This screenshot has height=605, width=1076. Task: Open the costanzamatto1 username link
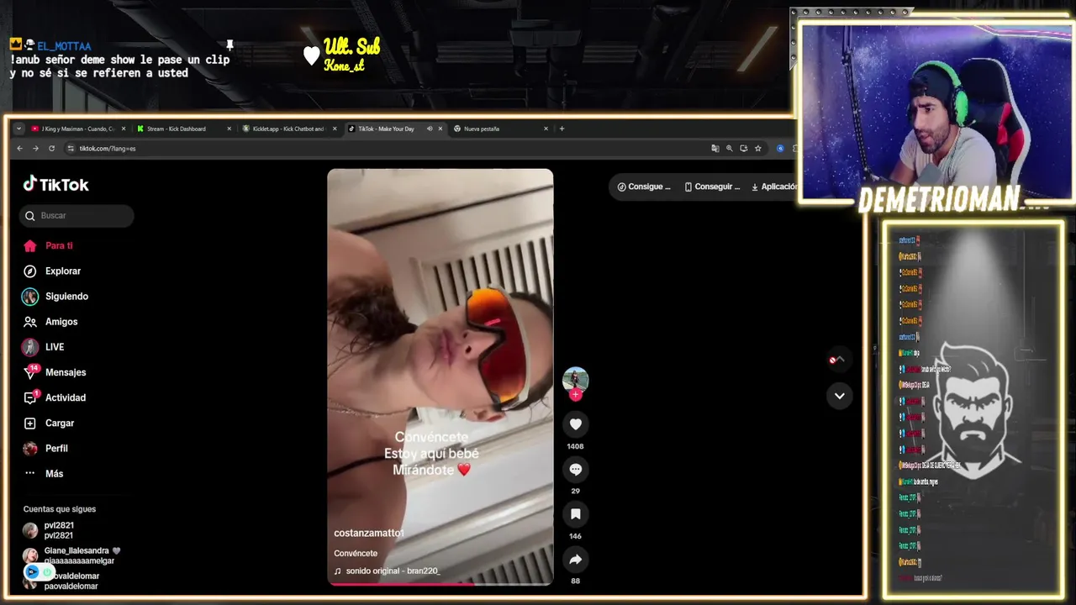tap(369, 533)
